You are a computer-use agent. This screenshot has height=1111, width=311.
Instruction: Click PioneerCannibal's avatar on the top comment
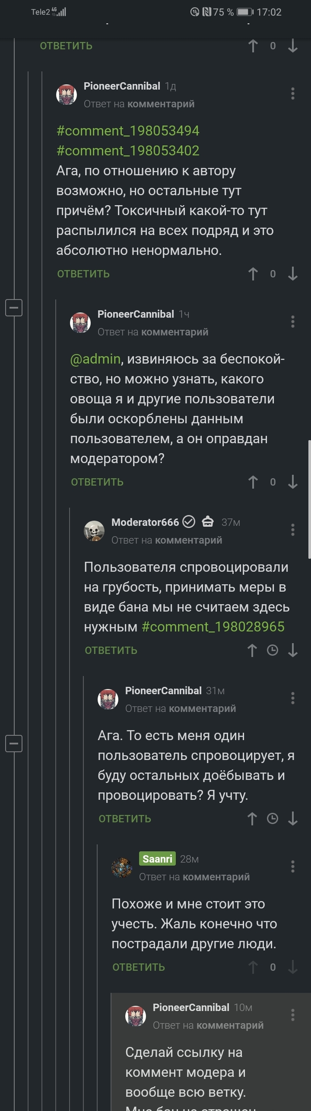click(68, 94)
